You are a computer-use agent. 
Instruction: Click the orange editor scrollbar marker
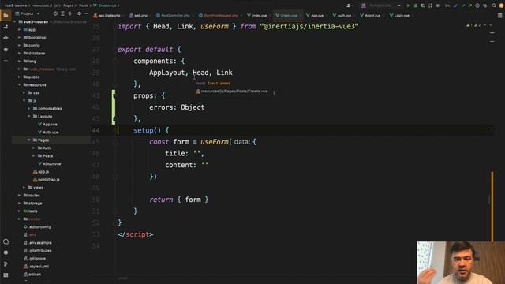492,206
